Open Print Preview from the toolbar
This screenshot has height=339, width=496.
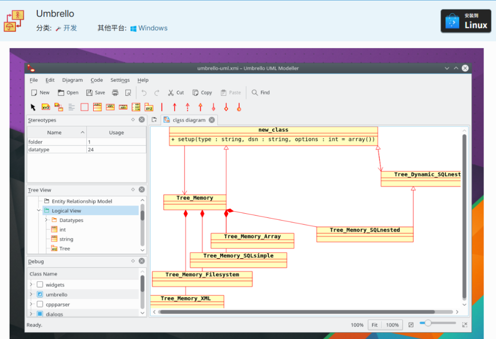(x=128, y=93)
